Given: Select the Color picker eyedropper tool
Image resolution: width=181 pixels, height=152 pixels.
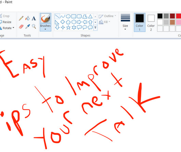Looking at the screenshot, I should pyautogui.click(x=28, y=26).
